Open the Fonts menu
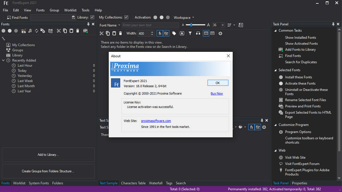Image resolution: width=342 pixels, height=192 pixels. coord(40,10)
